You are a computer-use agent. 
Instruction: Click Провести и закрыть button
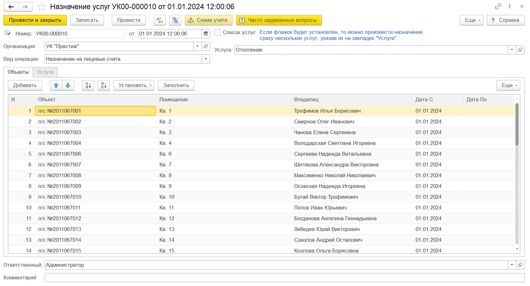(x=35, y=20)
